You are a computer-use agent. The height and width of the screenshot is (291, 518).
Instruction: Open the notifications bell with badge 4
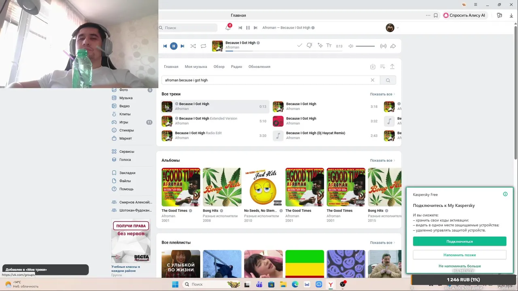coord(228,27)
